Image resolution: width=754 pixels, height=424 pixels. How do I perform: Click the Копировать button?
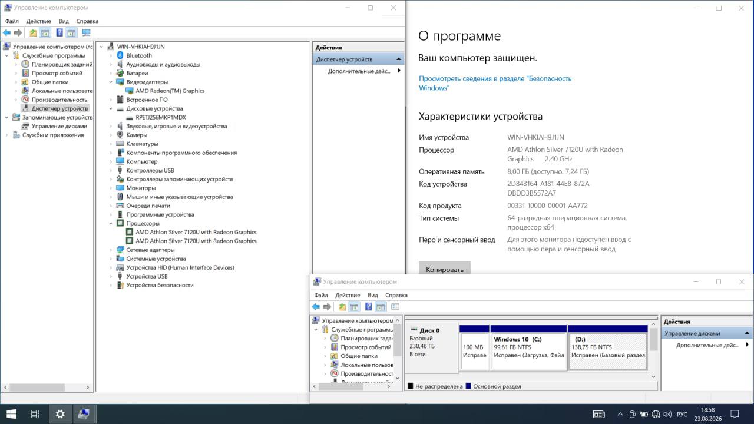[445, 269]
